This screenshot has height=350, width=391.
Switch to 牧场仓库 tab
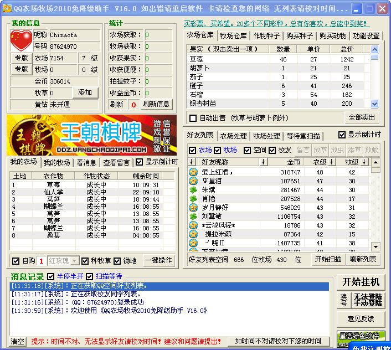click(x=233, y=36)
